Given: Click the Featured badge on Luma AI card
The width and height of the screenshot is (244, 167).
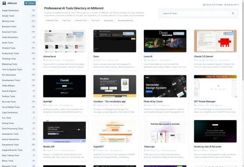Looking at the screenshot, I should pos(179,34).
